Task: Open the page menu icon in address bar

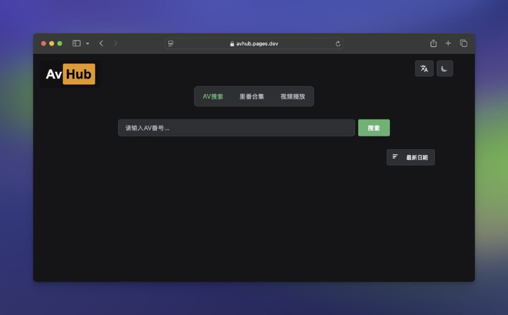Action: (x=171, y=43)
